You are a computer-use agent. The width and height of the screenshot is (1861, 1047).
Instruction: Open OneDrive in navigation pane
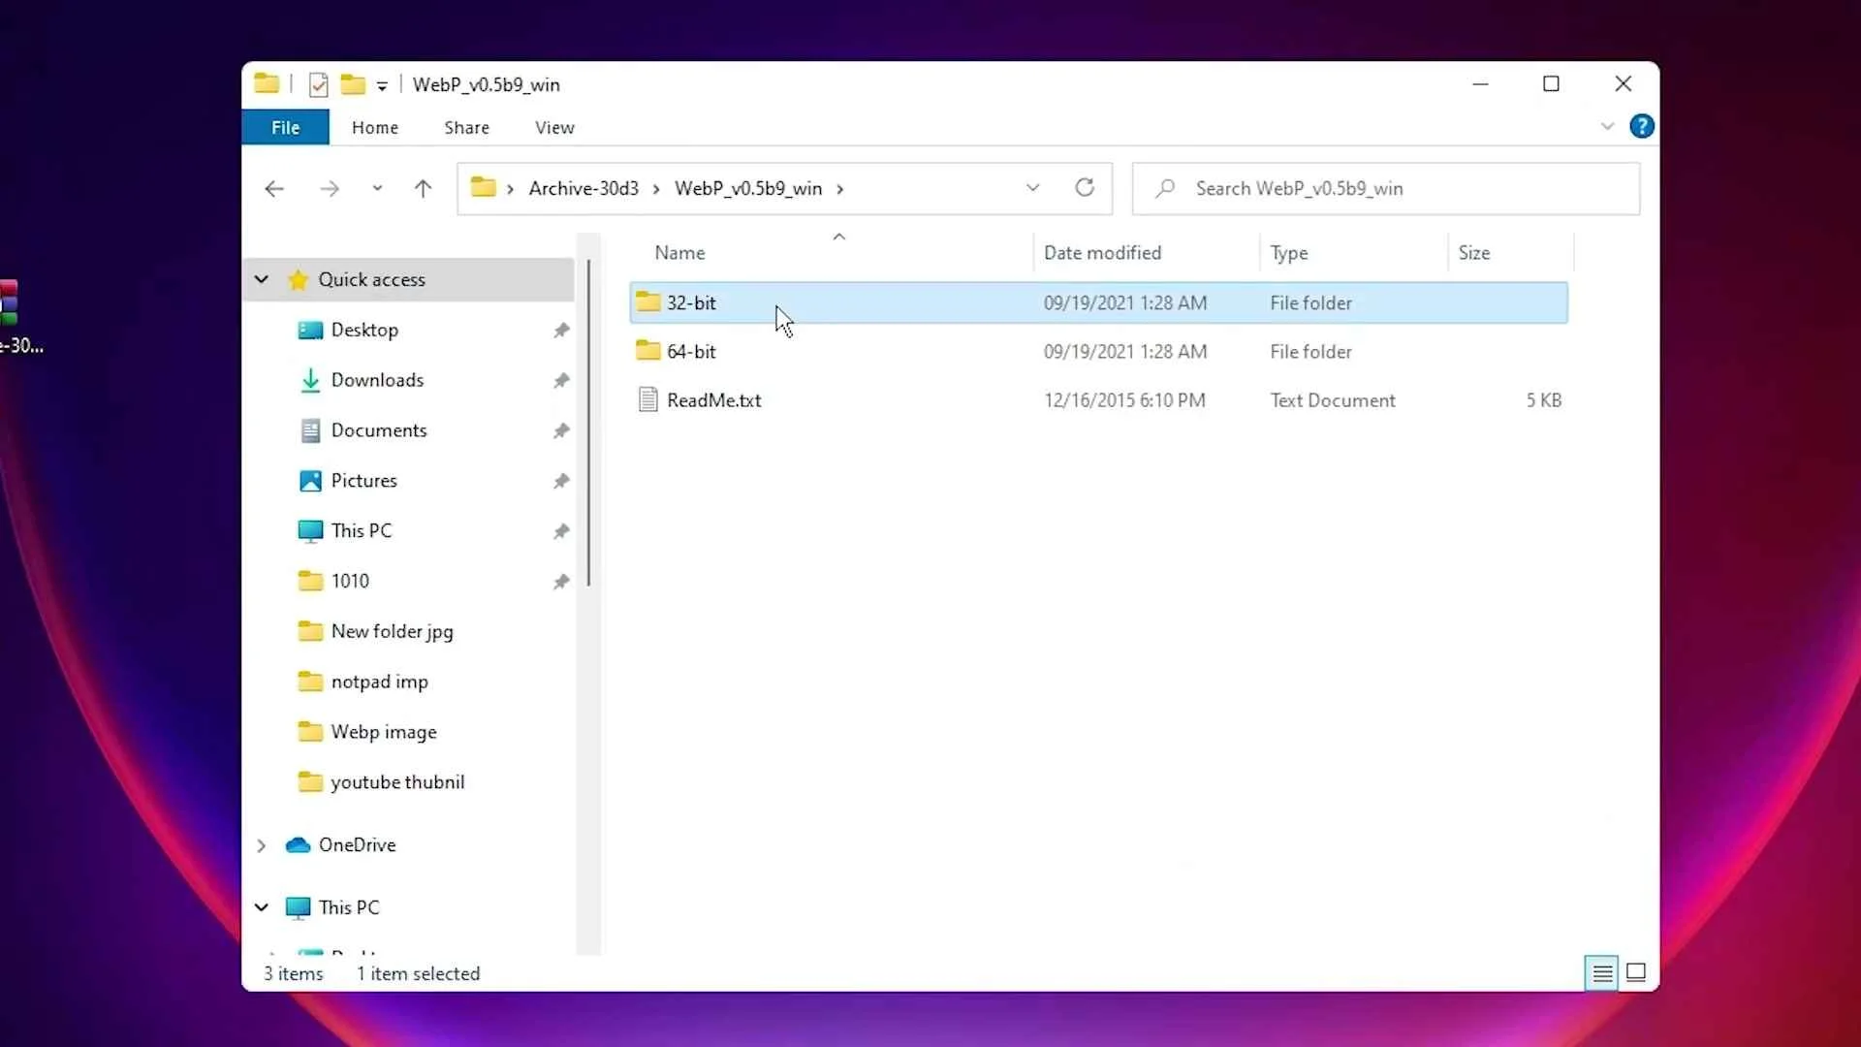click(357, 845)
